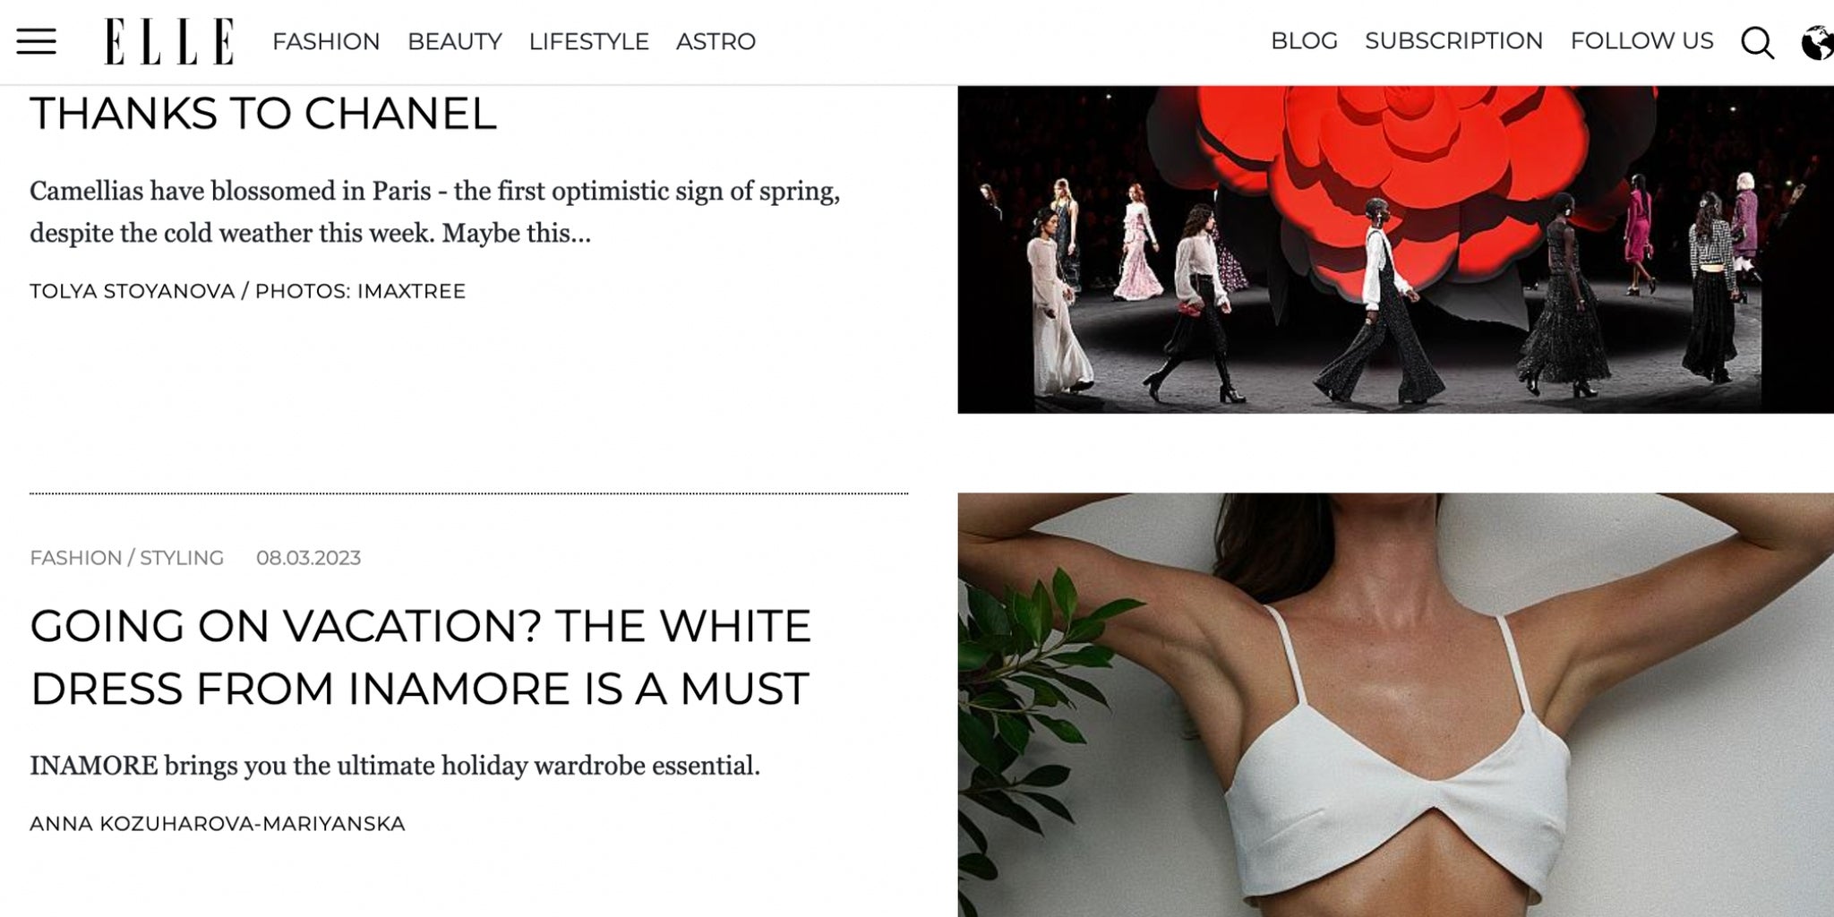Open the Chanel runway show image
Viewport: 1834px width, 917px height.
tap(1395, 250)
